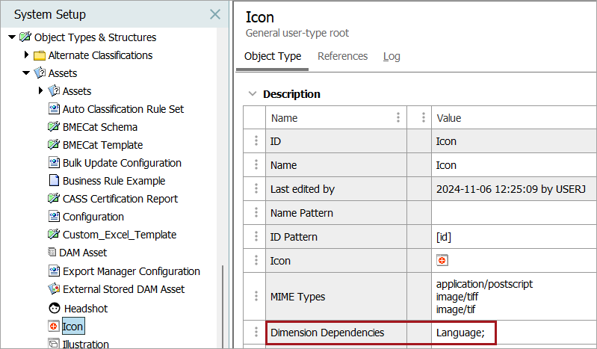597x349 pixels.
Task: Click the BMECat Schema icon
Action: pos(54,127)
